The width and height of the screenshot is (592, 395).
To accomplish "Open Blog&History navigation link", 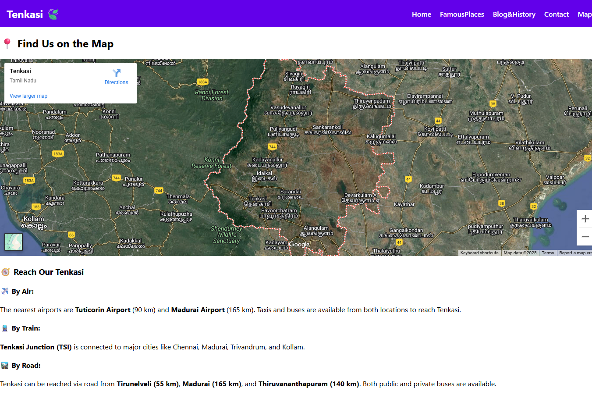I will tap(514, 14).
